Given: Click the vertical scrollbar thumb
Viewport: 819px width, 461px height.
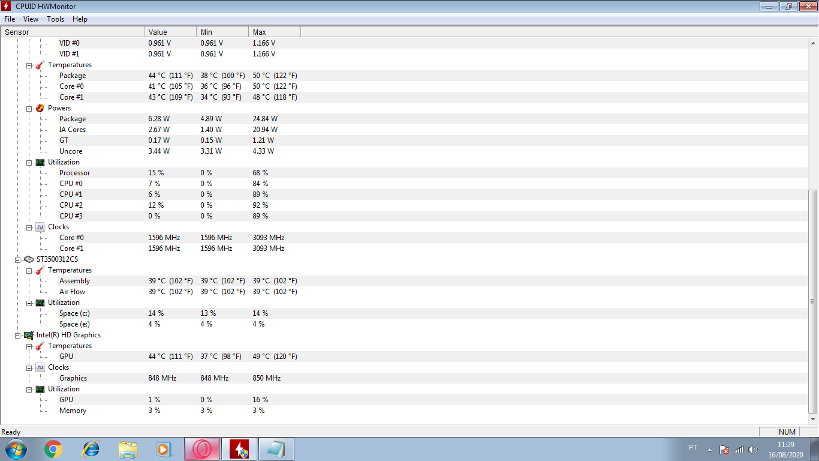Looking at the screenshot, I should 813,301.
